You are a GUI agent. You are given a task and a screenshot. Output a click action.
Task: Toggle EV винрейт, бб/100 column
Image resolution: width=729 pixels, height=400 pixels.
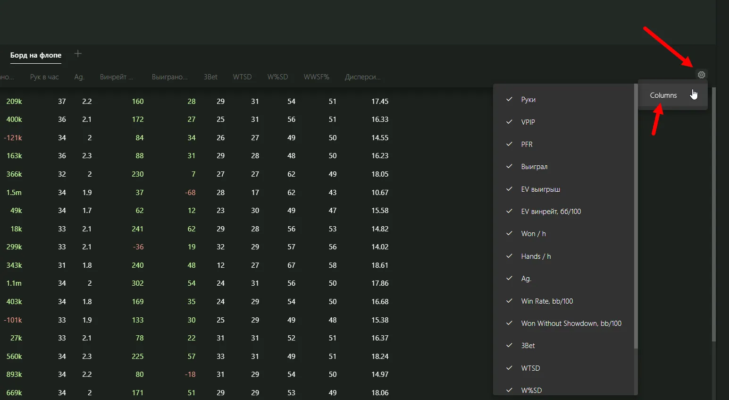(x=510, y=212)
